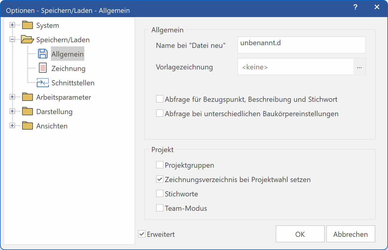The image size is (388, 250).
Task: Expand the System tree node
Action: pyautogui.click(x=12, y=25)
